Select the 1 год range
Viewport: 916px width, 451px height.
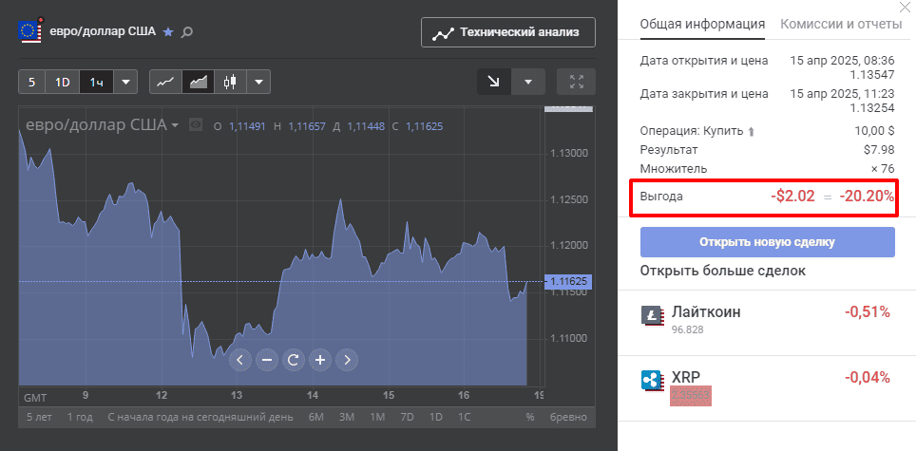click(x=80, y=417)
